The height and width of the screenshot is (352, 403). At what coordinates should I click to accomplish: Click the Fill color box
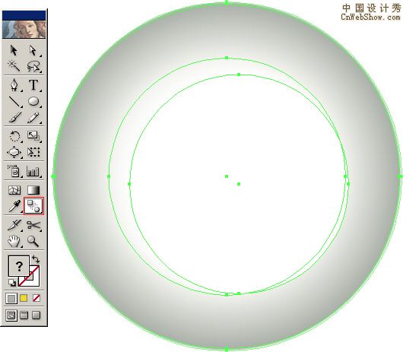click(x=18, y=265)
